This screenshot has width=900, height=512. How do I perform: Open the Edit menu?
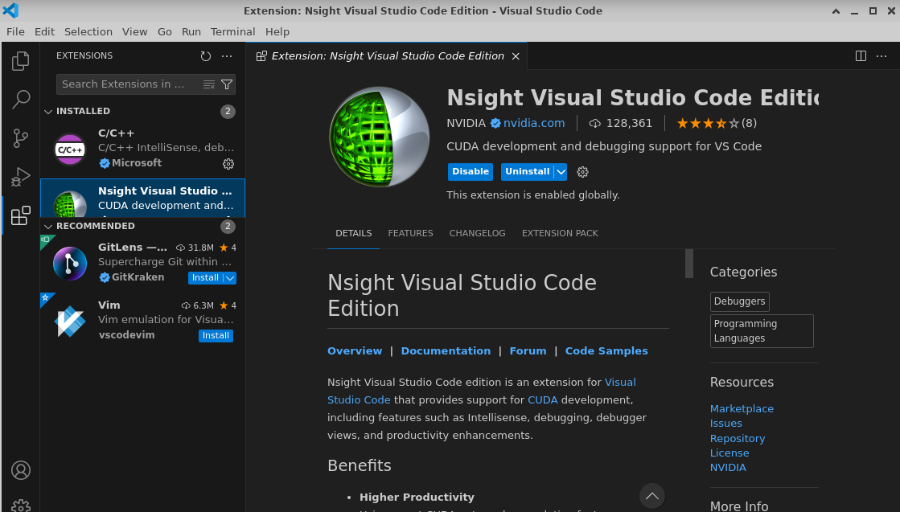(x=44, y=31)
